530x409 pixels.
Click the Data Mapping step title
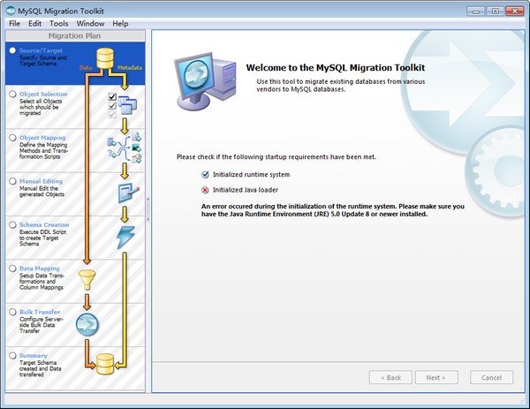click(40, 269)
